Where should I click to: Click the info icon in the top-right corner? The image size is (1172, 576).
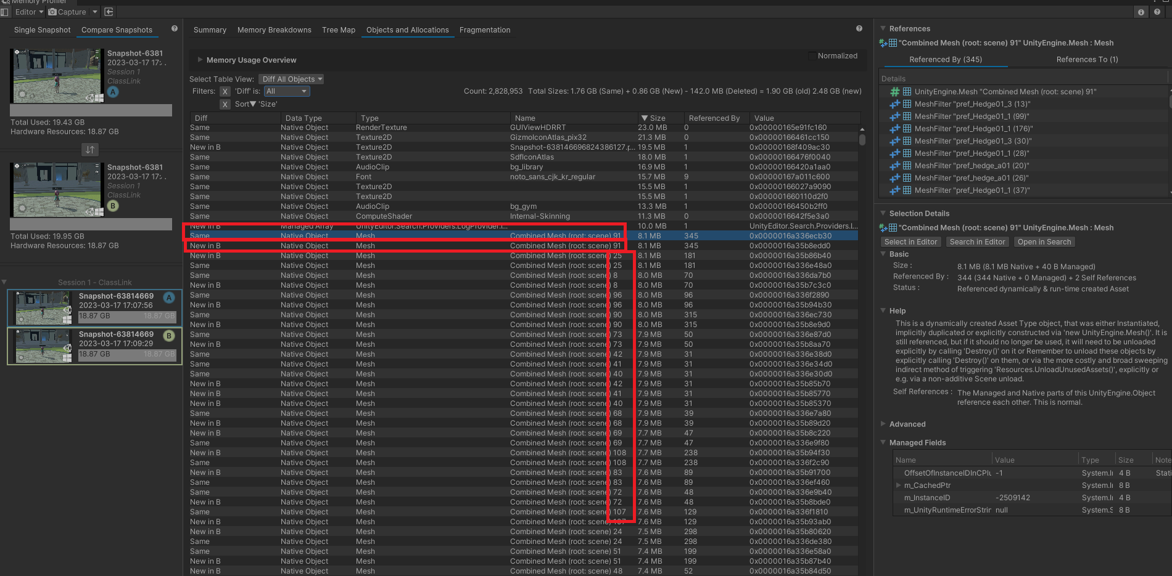pyautogui.click(x=1141, y=12)
